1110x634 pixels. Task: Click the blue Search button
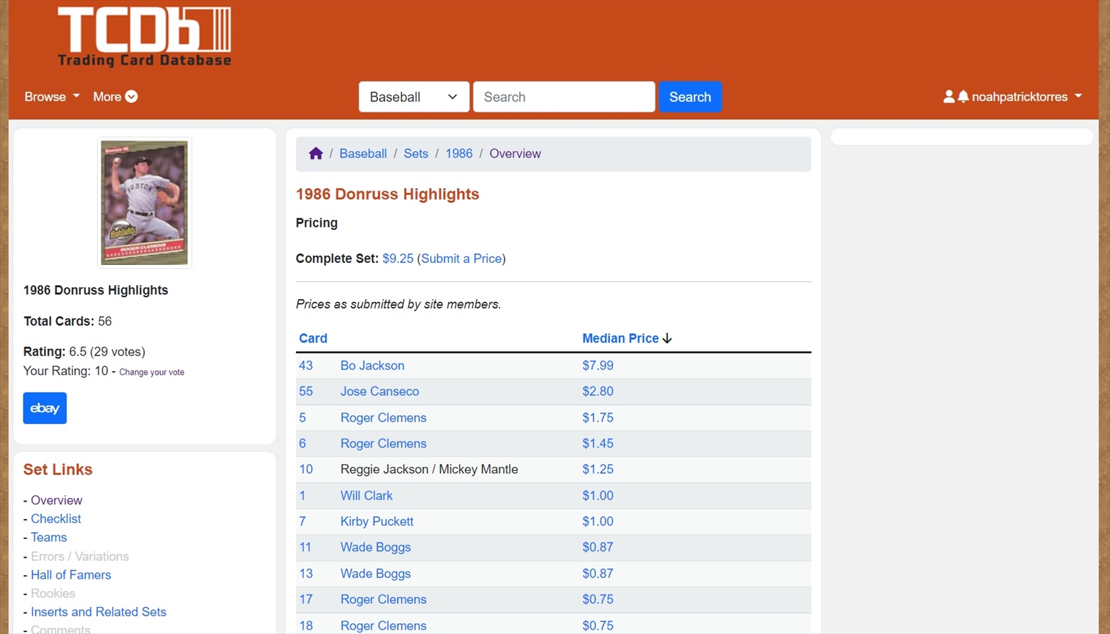(x=690, y=97)
